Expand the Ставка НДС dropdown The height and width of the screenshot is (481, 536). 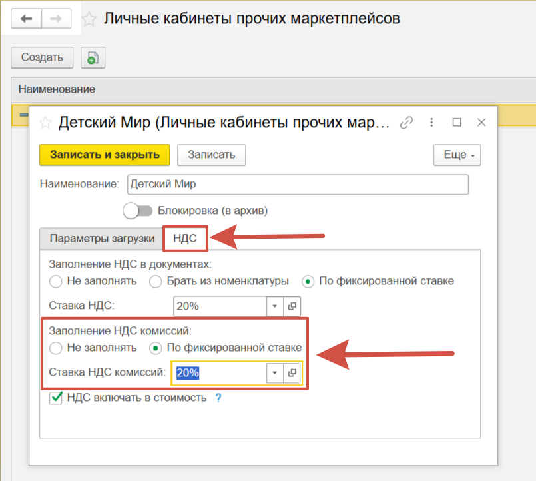[x=276, y=306]
